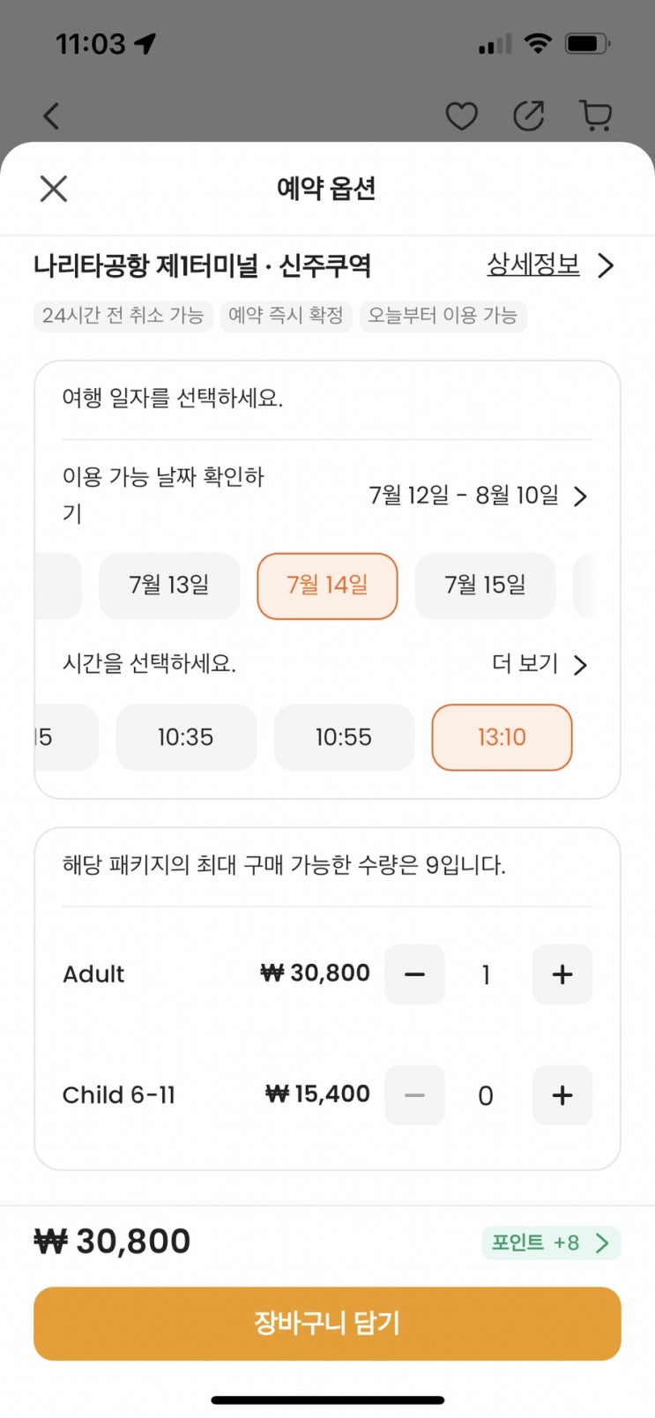The image size is (655, 1418).
Task: Choose the 10:35 time slot
Action: (x=186, y=737)
